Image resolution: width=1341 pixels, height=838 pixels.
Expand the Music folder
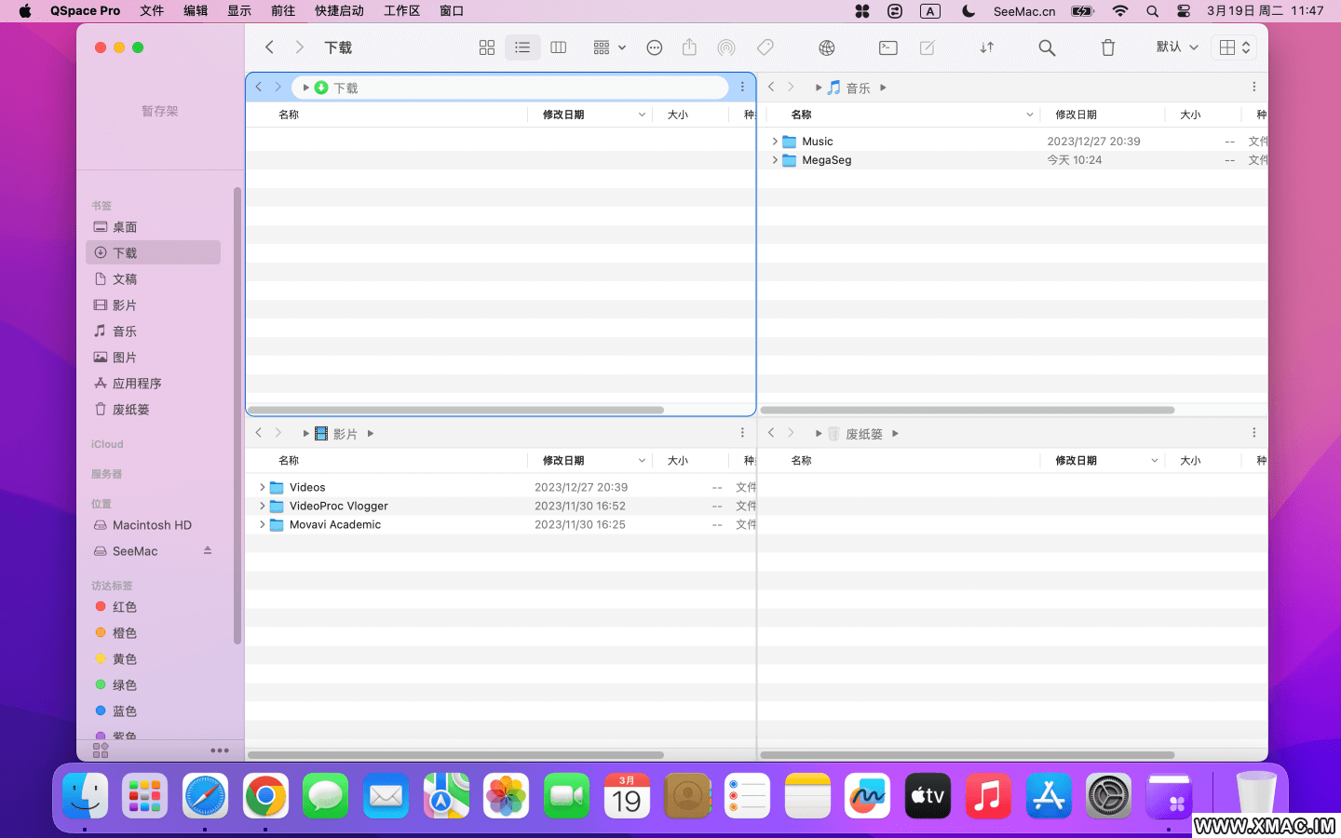coord(775,142)
